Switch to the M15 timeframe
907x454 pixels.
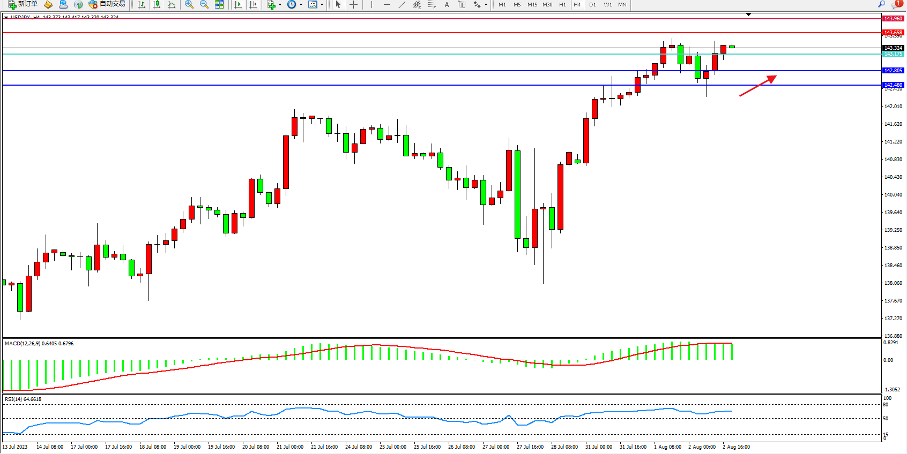(x=532, y=4)
